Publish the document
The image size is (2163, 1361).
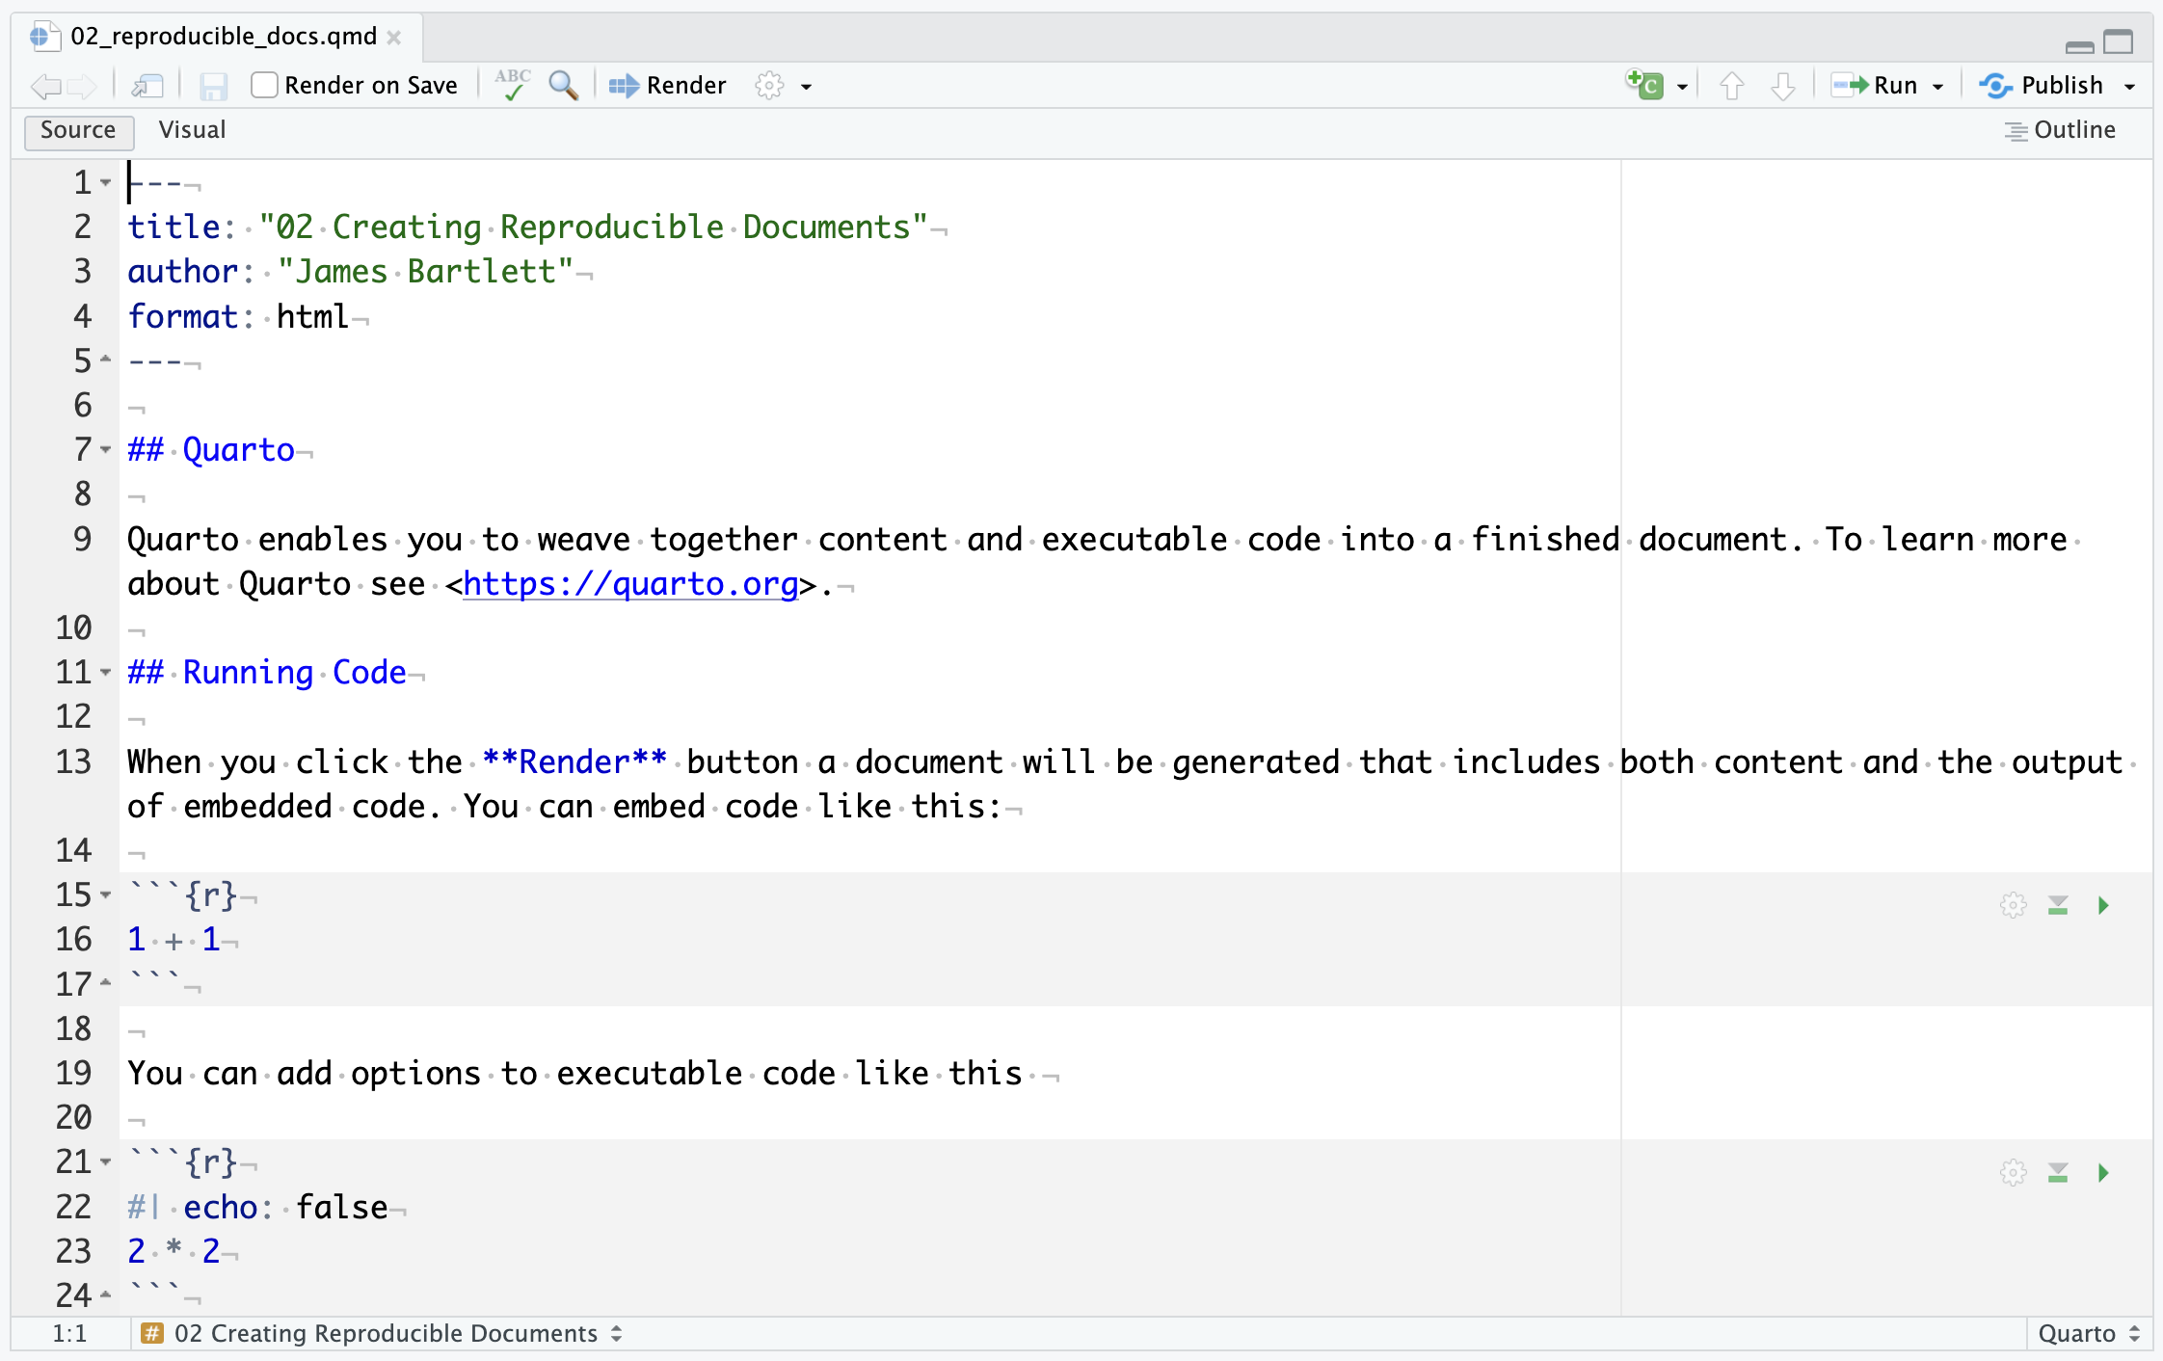[x=2041, y=86]
